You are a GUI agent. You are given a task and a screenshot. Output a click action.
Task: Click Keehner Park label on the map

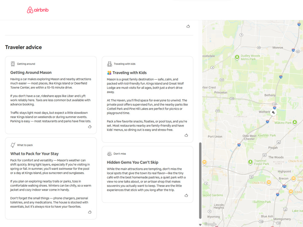pyautogui.click(x=267, y=136)
